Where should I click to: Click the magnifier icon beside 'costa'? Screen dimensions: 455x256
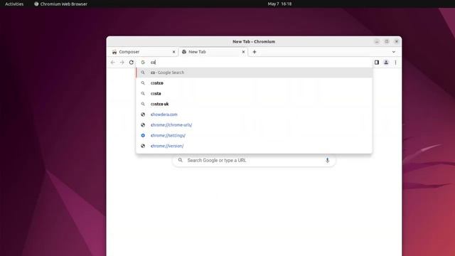143,93
